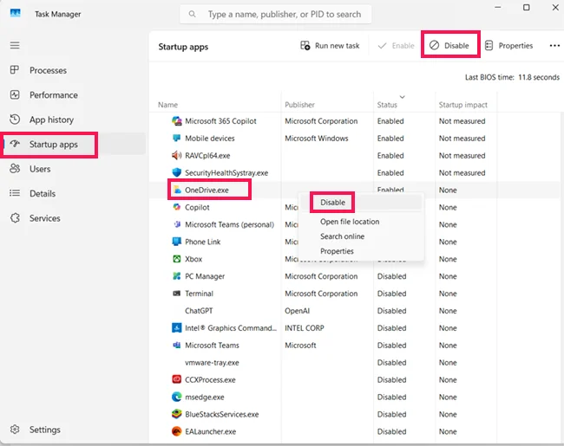Viewport: 564px width, 446px height.
Task: Sort by the Name column
Action: point(168,105)
